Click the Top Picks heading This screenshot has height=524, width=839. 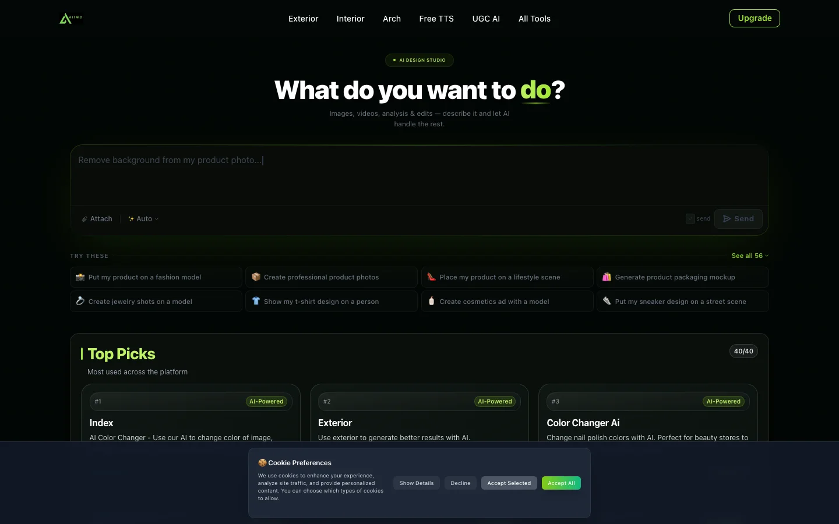[x=121, y=354]
